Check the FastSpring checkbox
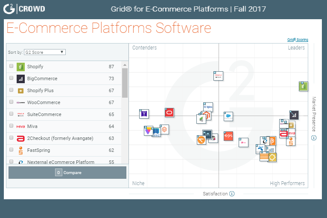327x218 pixels. (11, 150)
